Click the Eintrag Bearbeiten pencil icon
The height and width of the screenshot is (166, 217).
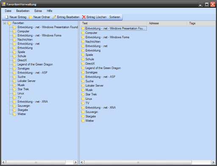[54, 17]
